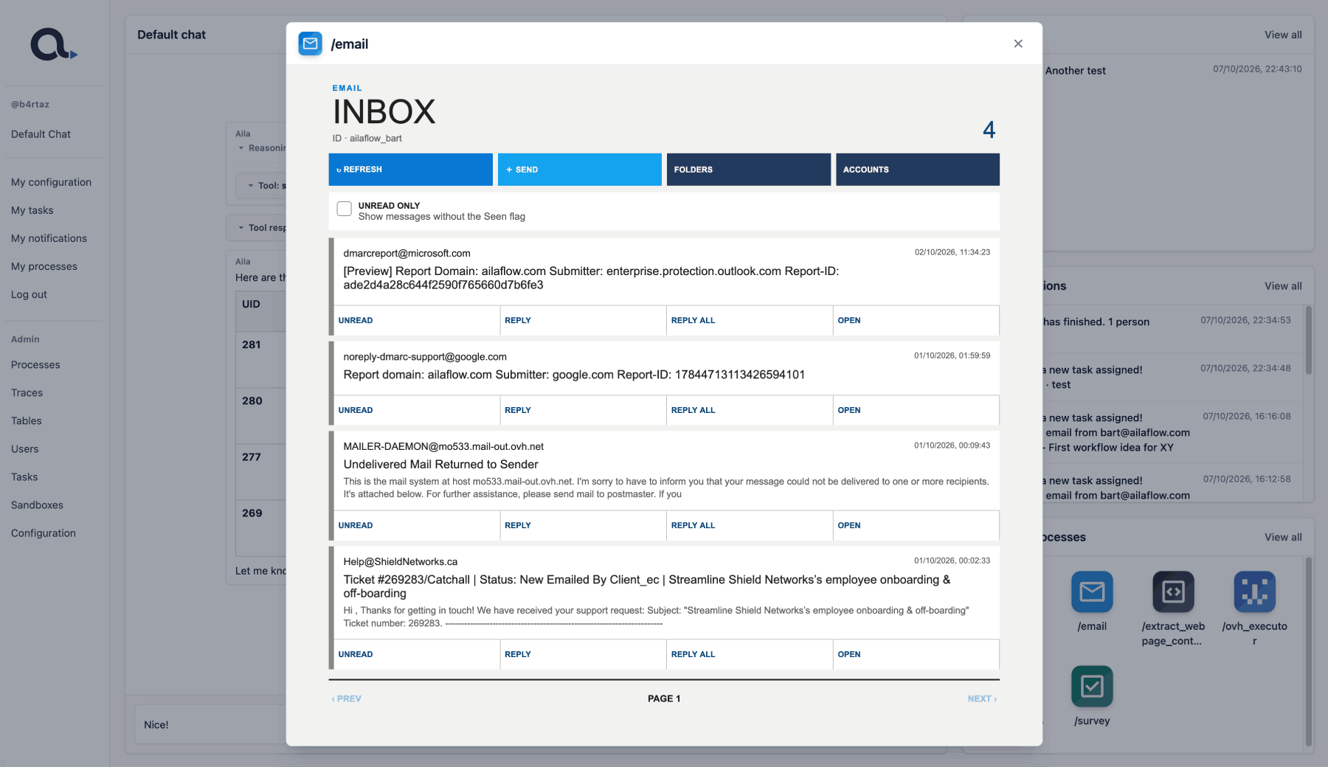Expand the Reasoning section in chat
This screenshot has height=767, width=1328.
tap(262, 148)
